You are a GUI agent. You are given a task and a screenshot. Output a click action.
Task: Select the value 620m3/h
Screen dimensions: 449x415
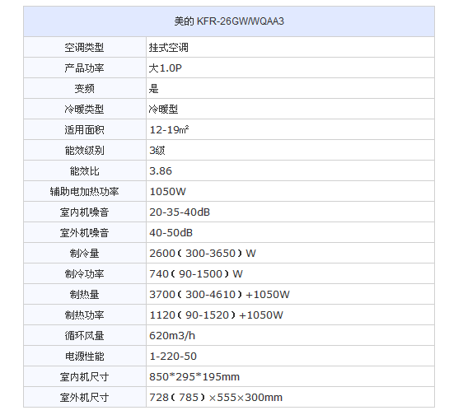(x=172, y=336)
